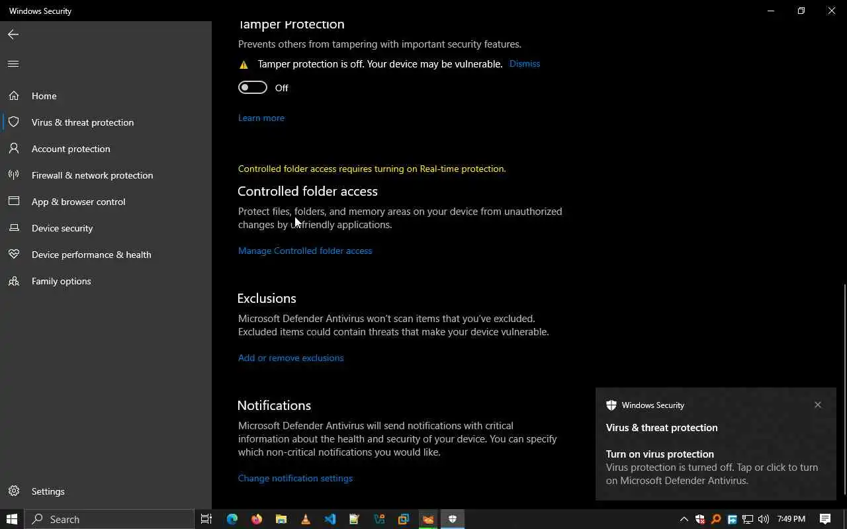This screenshot has height=529, width=847.
Task: Click the Device security laptop icon
Action: click(13, 228)
